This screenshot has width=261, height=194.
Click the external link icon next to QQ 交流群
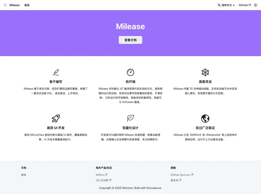pos(110,180)
